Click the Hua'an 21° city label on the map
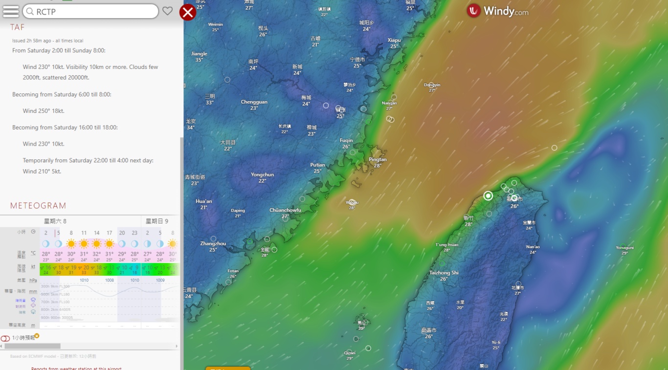This screenshot has height=370, width=668. 204,204
